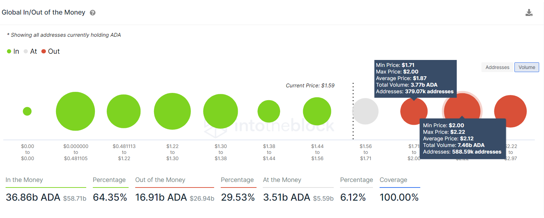Toggle the gray At legend marker
Image resolution: width=544 pixels, height=218 pixels.
click(26, 52)
